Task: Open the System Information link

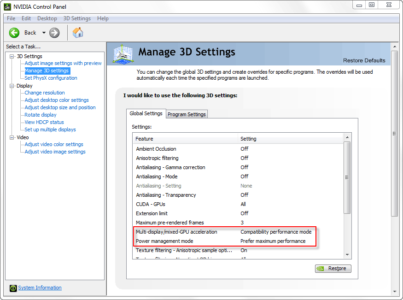Action: (x=40, y=288)
